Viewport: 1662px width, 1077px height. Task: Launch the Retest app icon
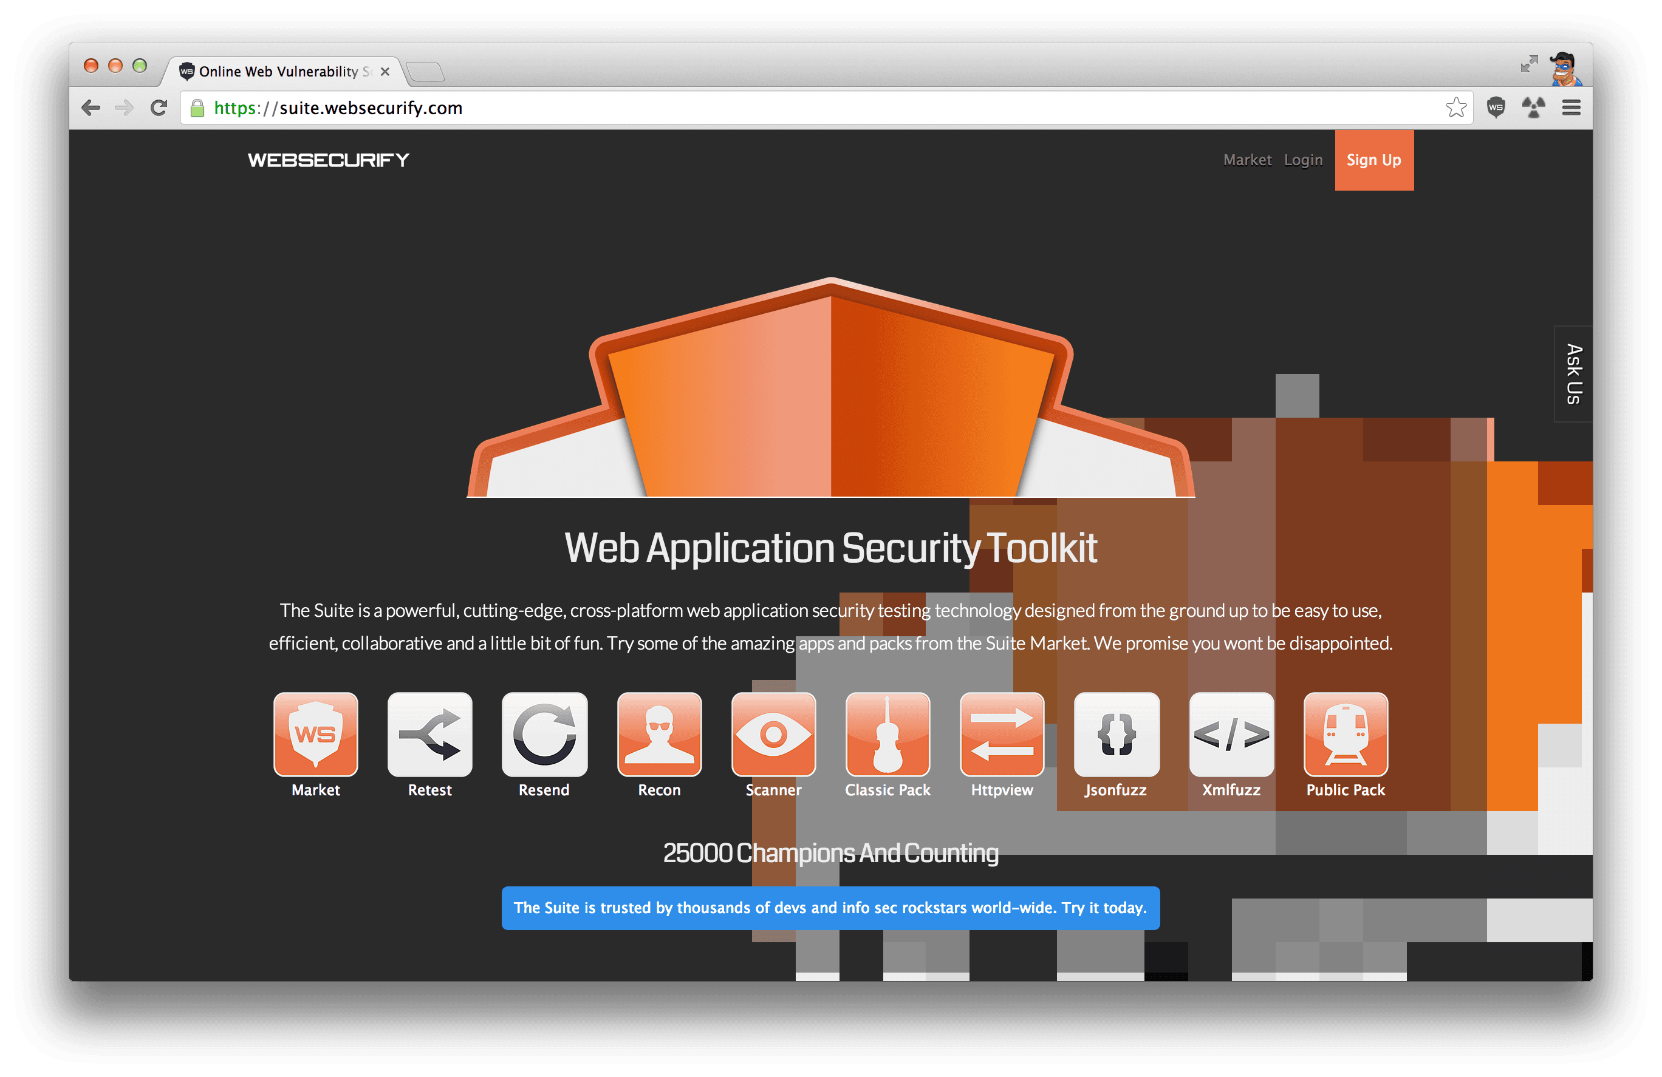(x=429, y=733)
